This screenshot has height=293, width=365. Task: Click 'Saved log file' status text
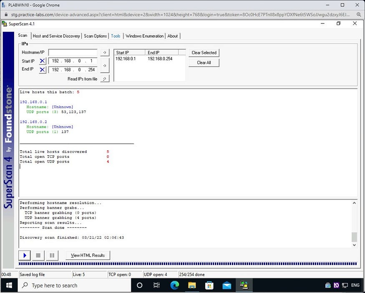tap(32, 275)
